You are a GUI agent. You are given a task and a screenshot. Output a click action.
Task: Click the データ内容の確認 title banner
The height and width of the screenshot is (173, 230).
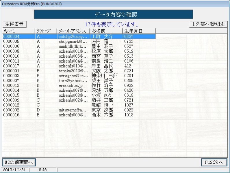(x=113, y=14)
